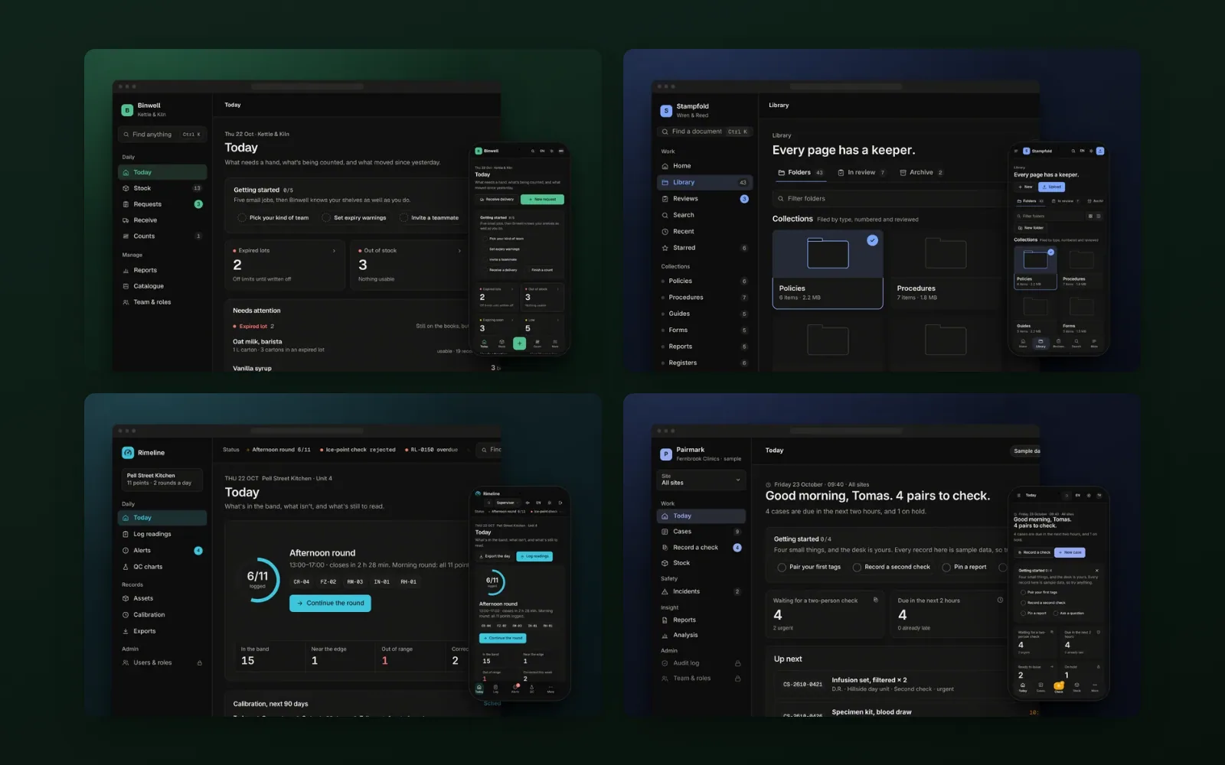Click the 6/11 logged progress ring in Rimeline desktop
Screen dimensions: 1225x765
(x=258, y=580)
